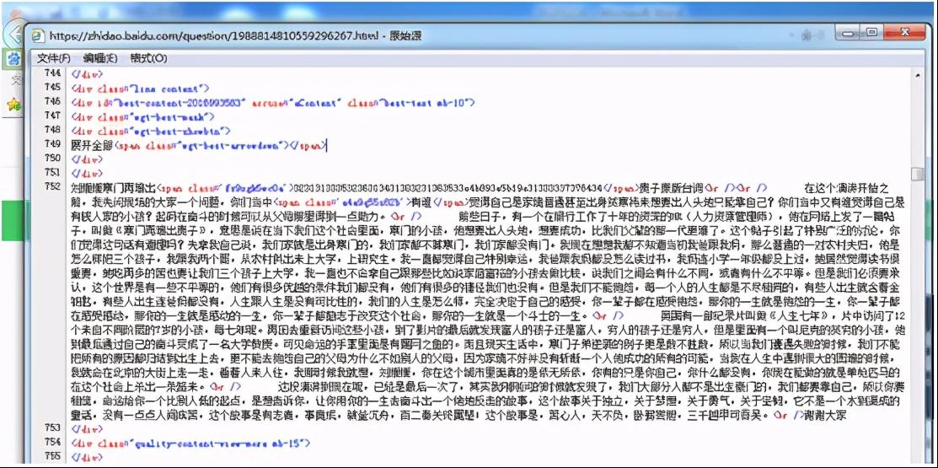The height and width of the screenshot is (468, 938).
Task: Click the vertical scrollbar thumb
Action: coord(917,175)
